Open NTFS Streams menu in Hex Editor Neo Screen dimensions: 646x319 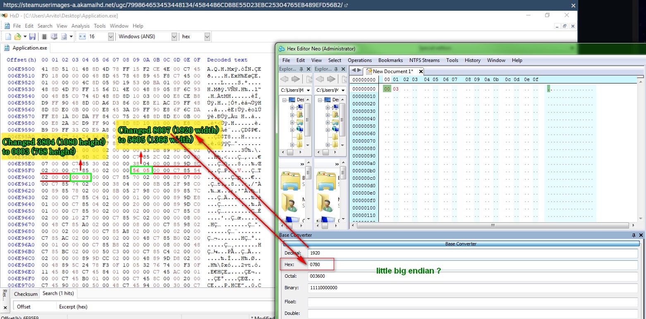point(424,60)
